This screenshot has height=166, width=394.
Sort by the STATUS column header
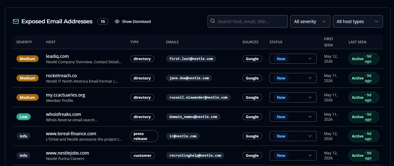point(276,42)
